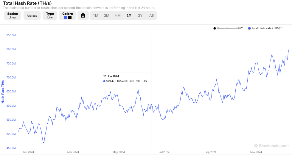Toggle Market Price (USD) series visibility

point(229,28)
